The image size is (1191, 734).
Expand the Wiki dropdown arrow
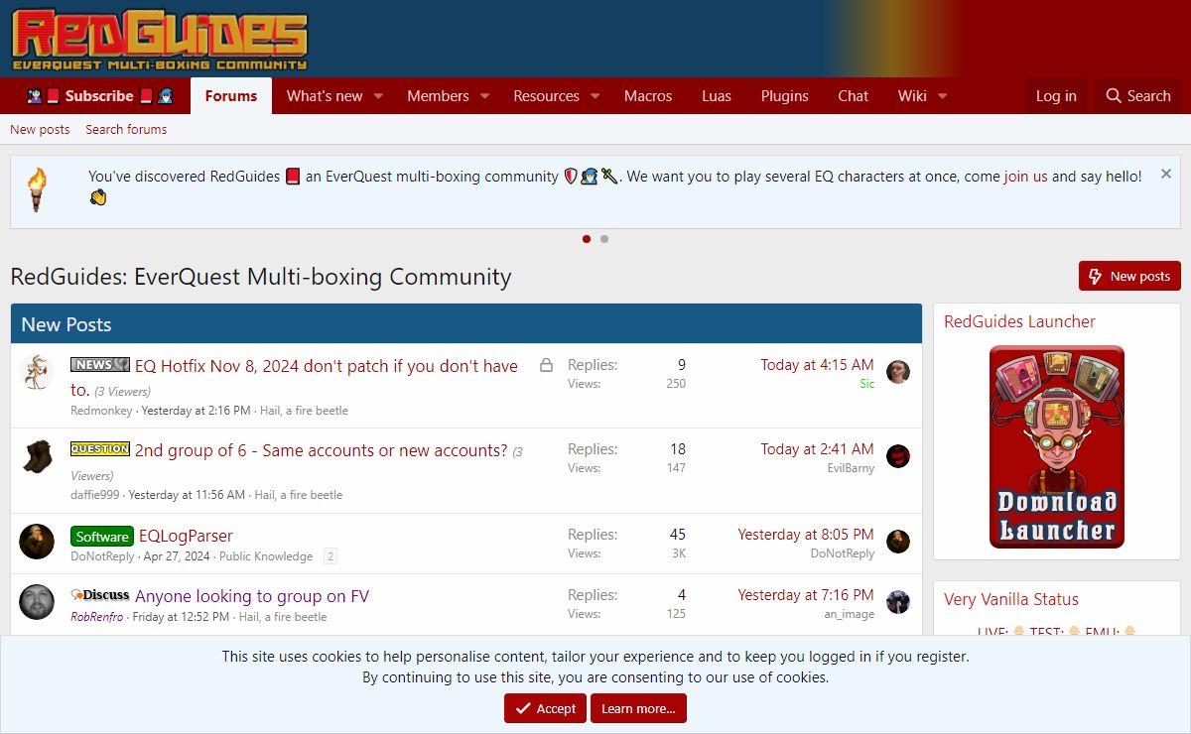pos(942,96)
